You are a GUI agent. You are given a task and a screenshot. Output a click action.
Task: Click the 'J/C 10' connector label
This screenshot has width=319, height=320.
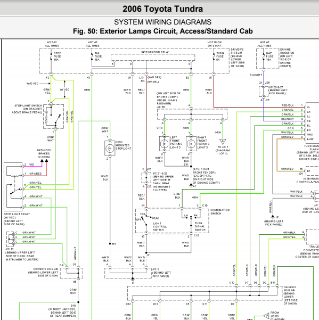[x=9, y=249]
